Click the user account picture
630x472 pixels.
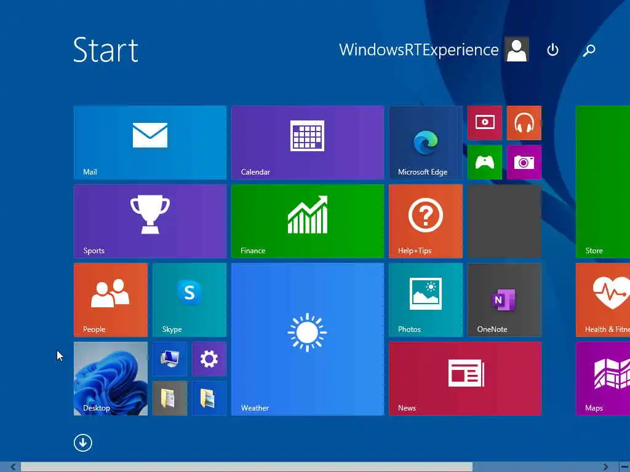(517, 49)
